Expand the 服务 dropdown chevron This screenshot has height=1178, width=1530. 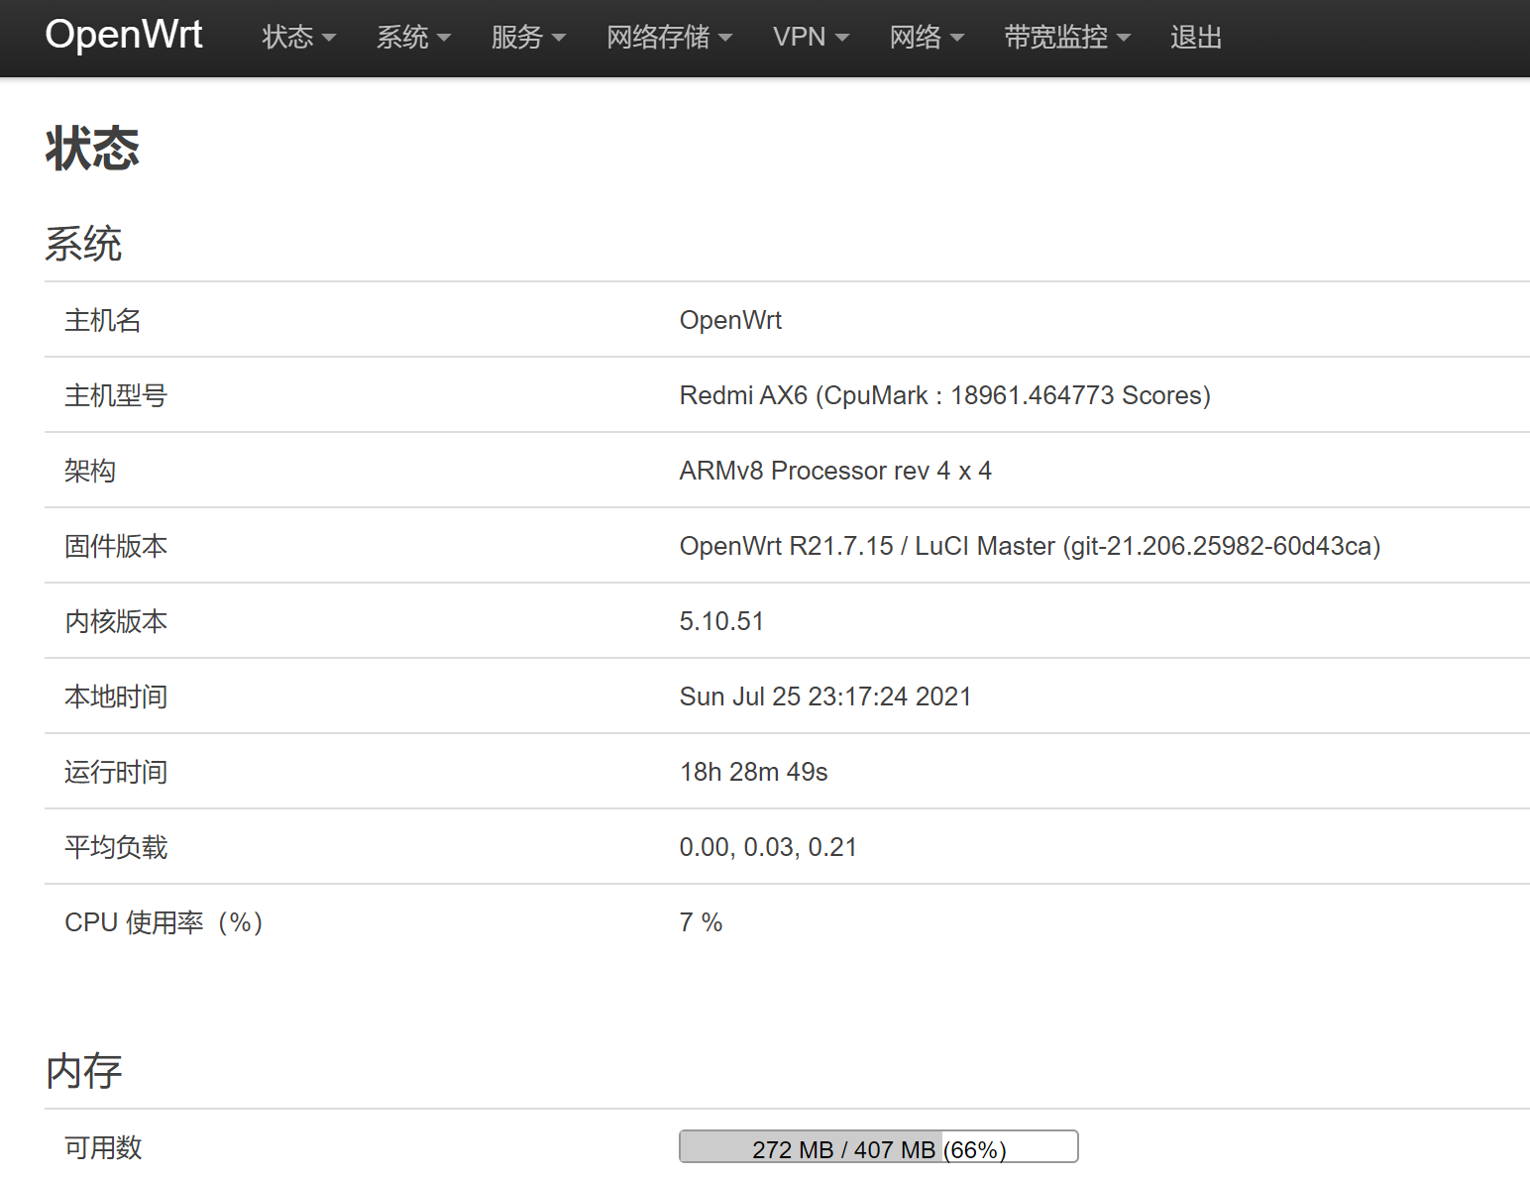point(559,39)
